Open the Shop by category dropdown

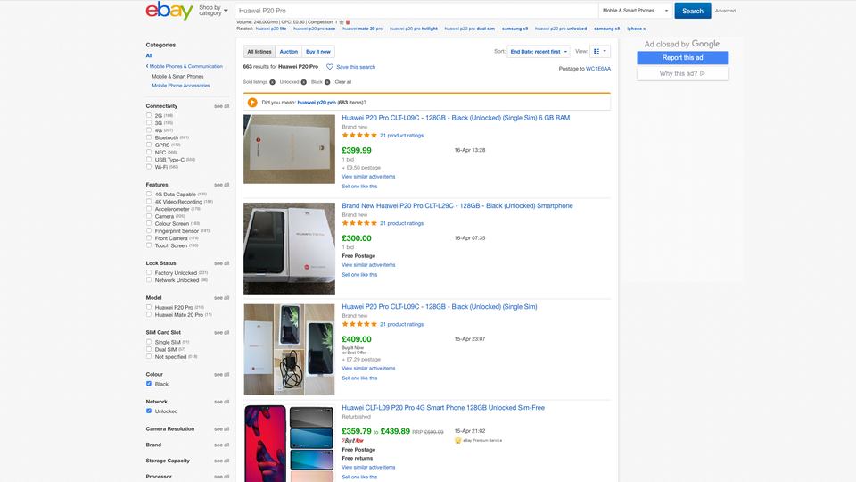point(212,11)
